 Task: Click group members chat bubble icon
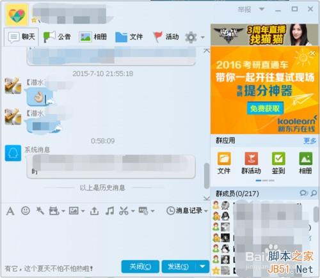(303, 194)
